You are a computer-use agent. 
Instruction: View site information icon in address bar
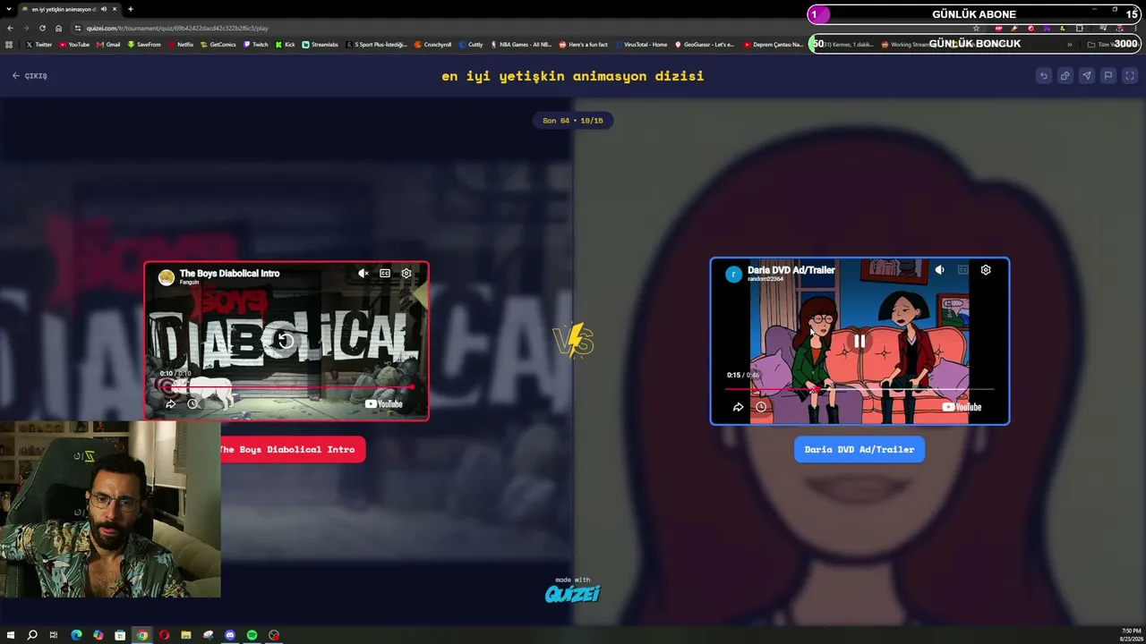[x=78, y=28]
